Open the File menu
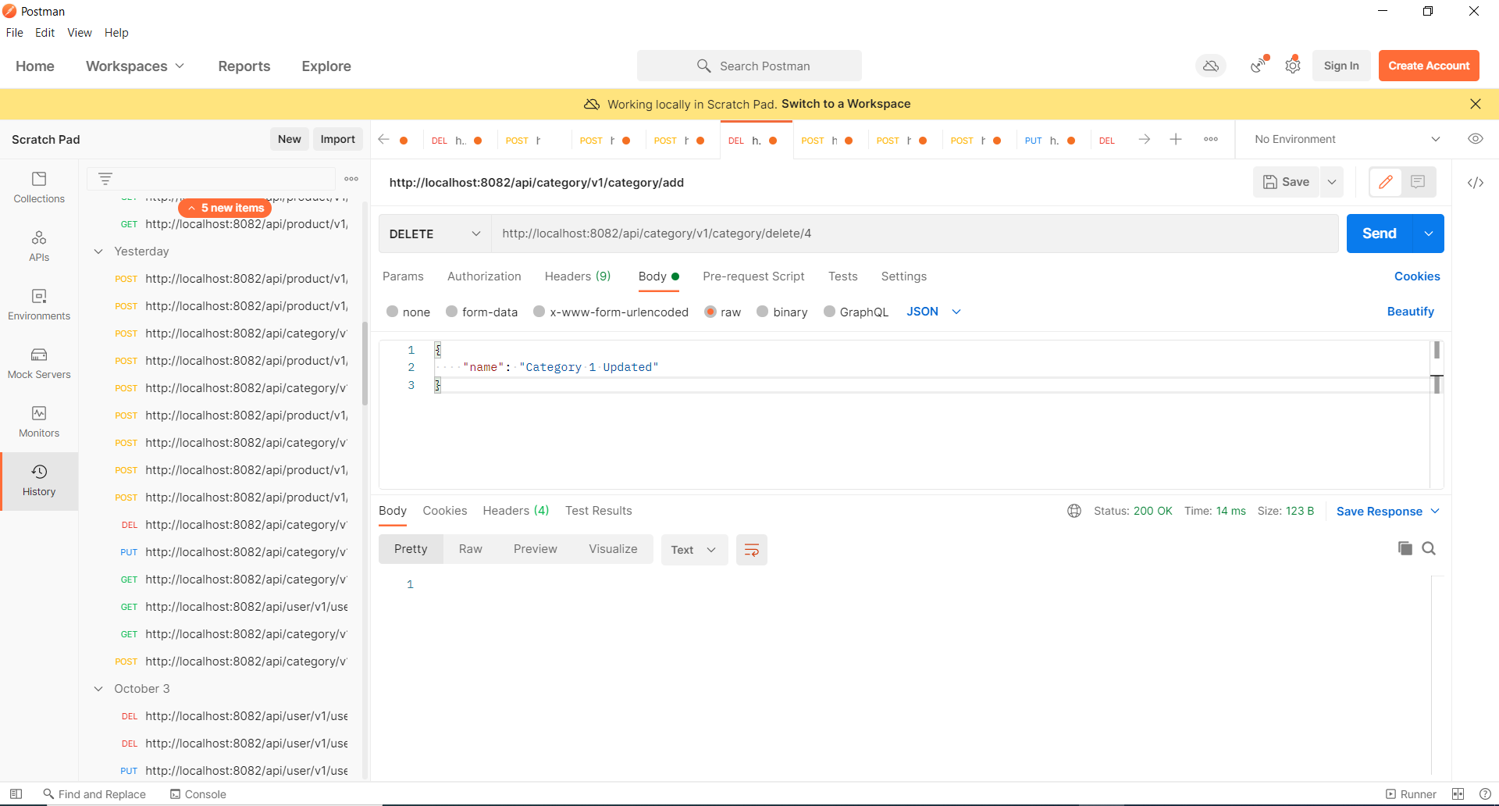Screen dimensions: 1499x806 [x=14, y=33]
